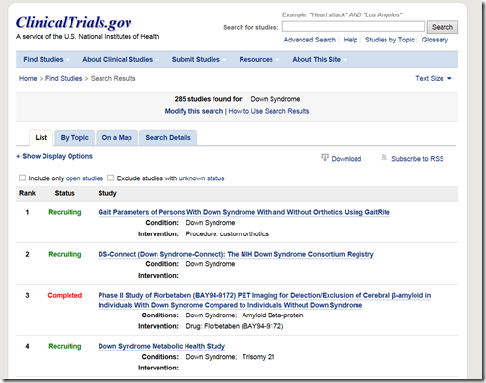Screen dimensions: 486x383
Task: Click 'Drug: Florbetaben (BAY94-9172)' text
Action: [x=235, y=326]
